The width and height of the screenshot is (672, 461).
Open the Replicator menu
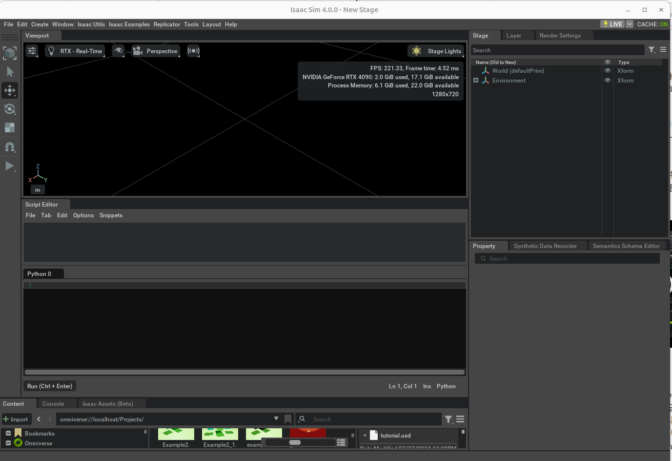click(167, 24)
